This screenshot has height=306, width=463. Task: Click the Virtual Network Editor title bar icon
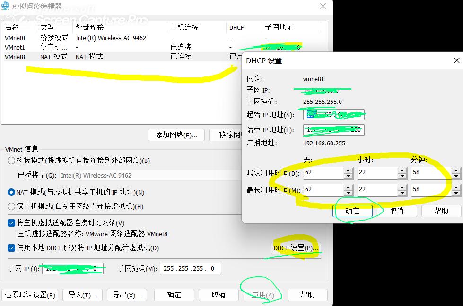point(6,6)
